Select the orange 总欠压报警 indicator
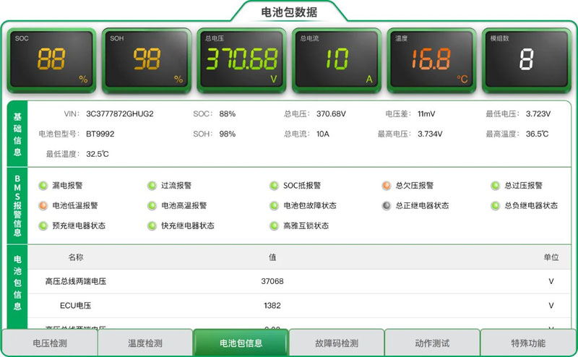Screen dimensions: 578x357 tap(387, 186)
